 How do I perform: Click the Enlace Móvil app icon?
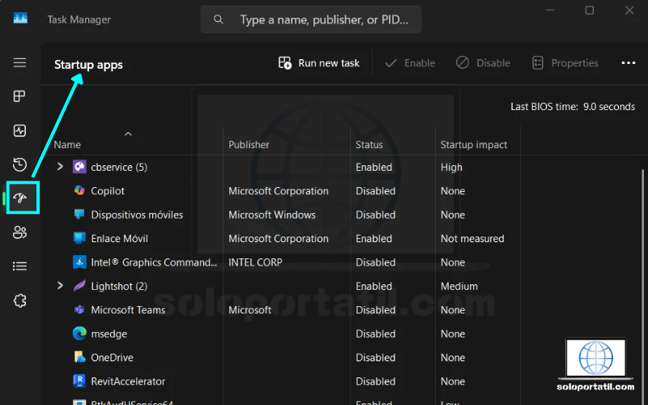(79, 238)
